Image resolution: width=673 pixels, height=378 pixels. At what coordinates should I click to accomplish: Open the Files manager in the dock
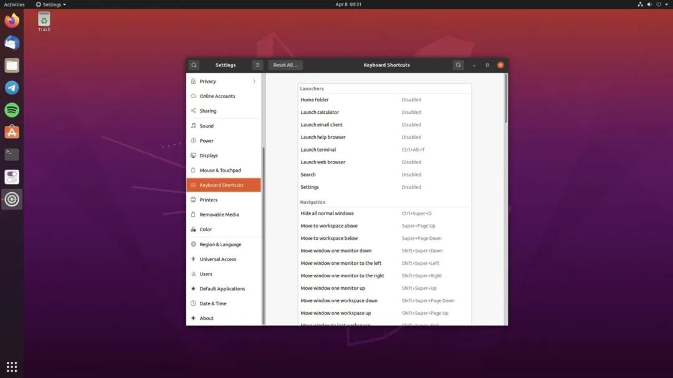tap(12, 65)
